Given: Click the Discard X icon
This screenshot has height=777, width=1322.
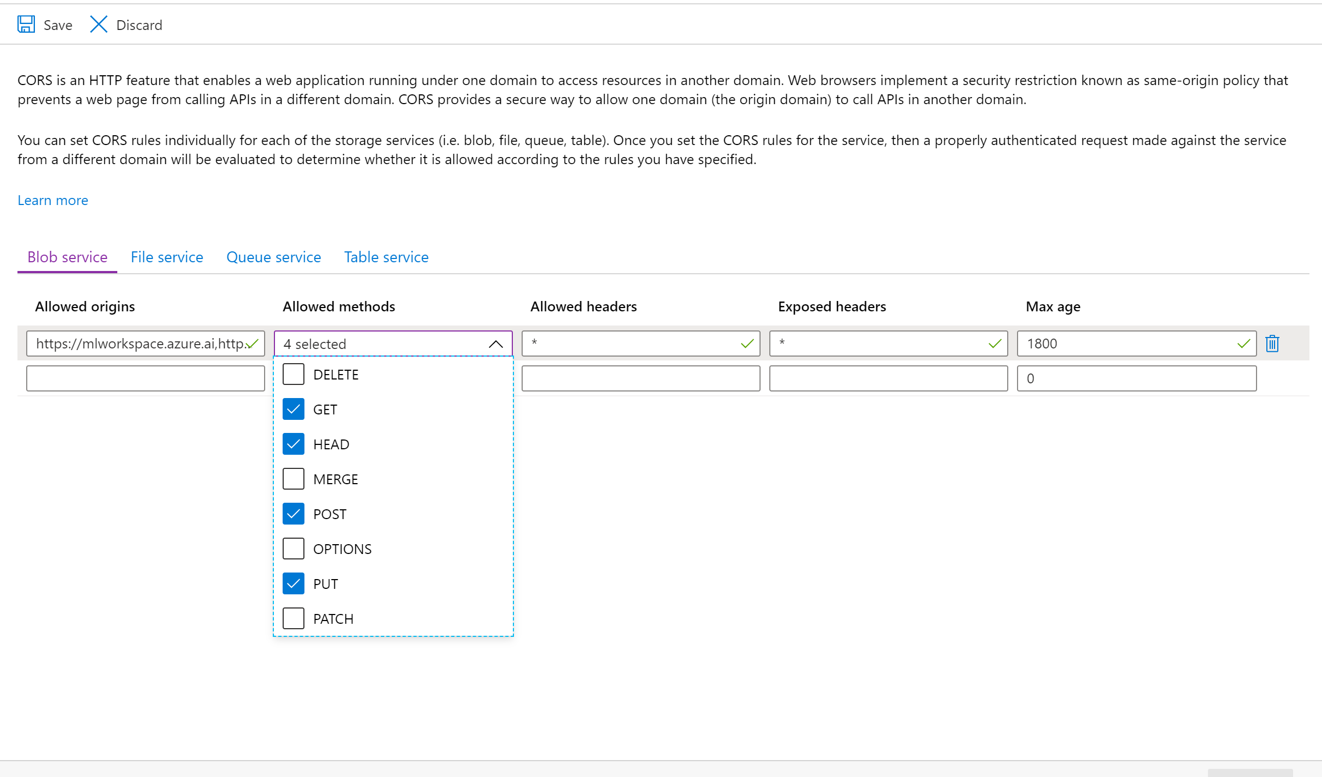Looking at the screenshot, I should (99, 25).
